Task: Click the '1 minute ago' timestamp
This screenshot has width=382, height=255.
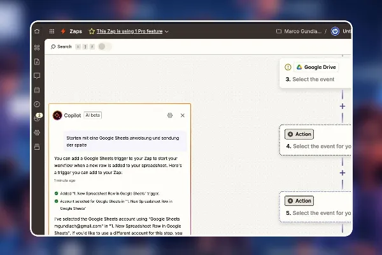Action: (x=64, y=180)
